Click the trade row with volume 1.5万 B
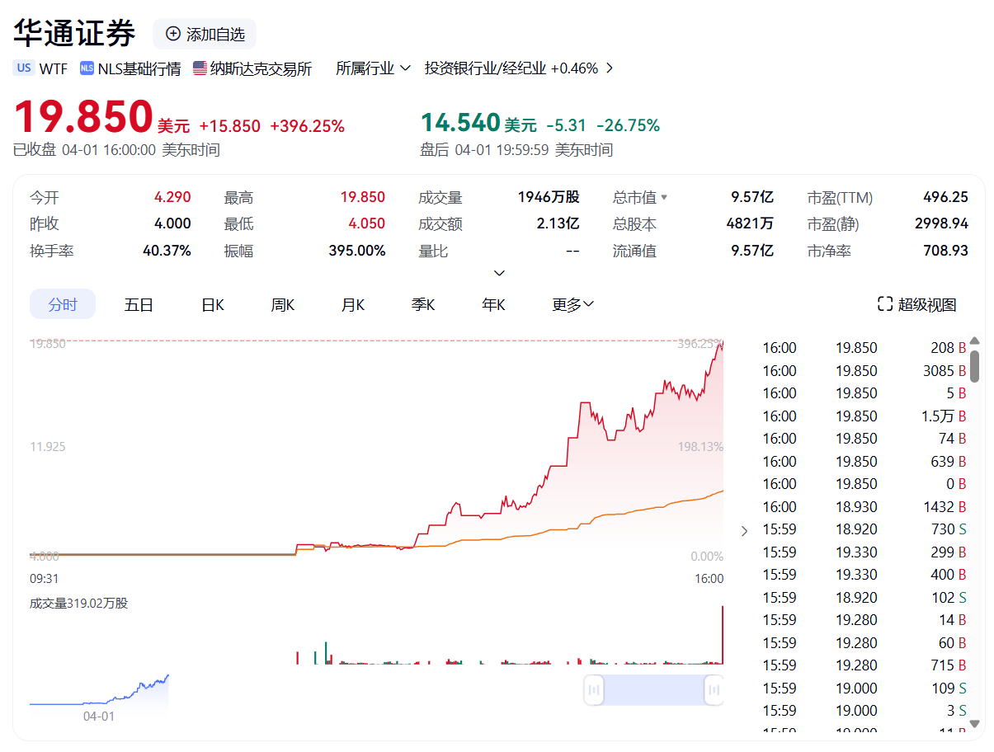Viewport: 994px width, 752px height. point(864,416)
